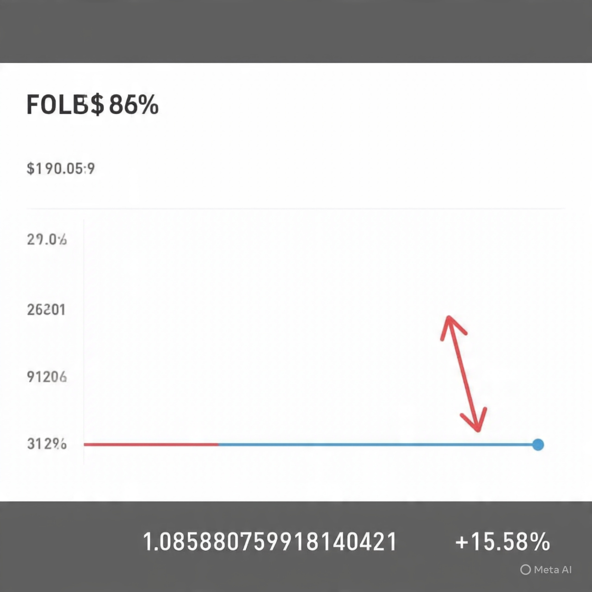Click the red double-headed arrow
Image resolution: width=592 pixels, height=592 pixels.
click(463, 373)
